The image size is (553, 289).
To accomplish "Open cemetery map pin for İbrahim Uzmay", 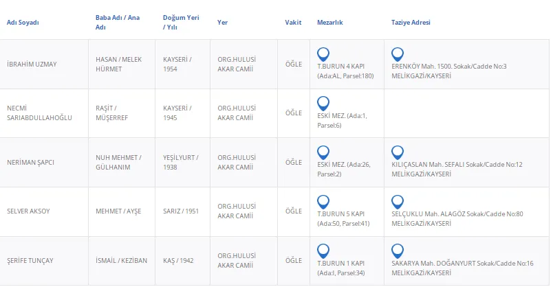I will pos(323,54).
